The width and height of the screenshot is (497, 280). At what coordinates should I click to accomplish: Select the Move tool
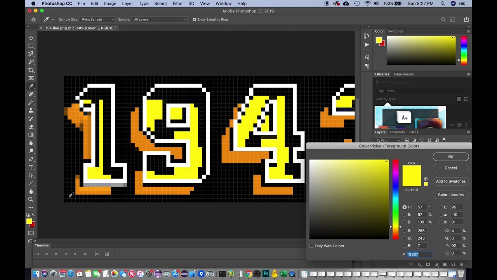[31, 38]
